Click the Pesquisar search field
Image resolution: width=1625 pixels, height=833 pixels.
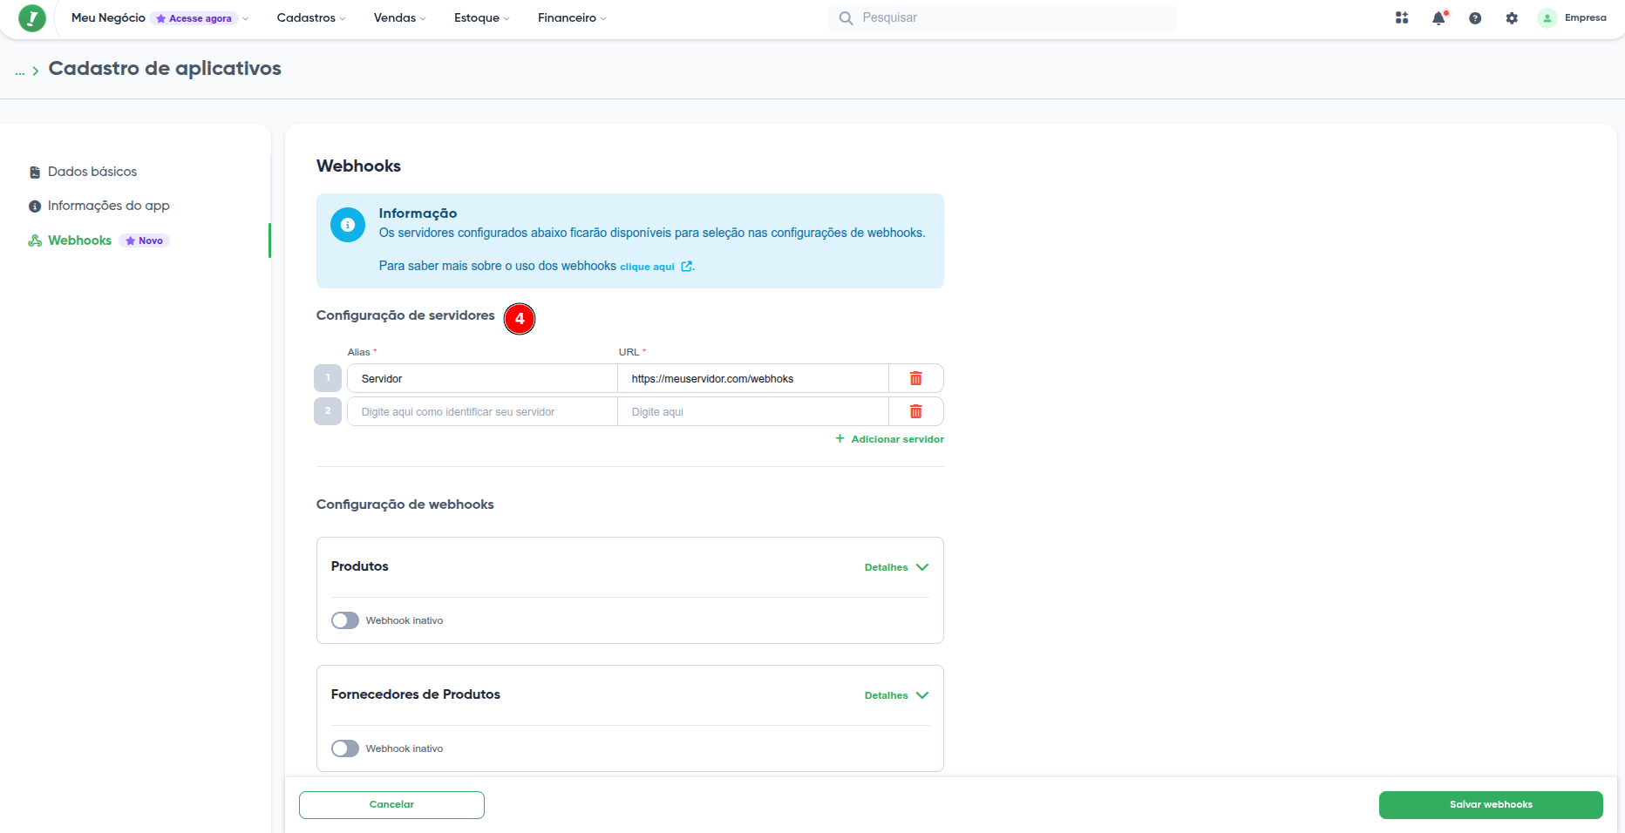(1003, 18)
